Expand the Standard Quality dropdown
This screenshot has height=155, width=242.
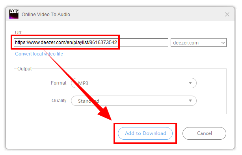click(x=134, y=101)
